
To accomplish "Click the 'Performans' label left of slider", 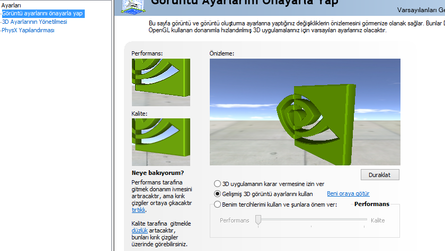I will 234,220.
